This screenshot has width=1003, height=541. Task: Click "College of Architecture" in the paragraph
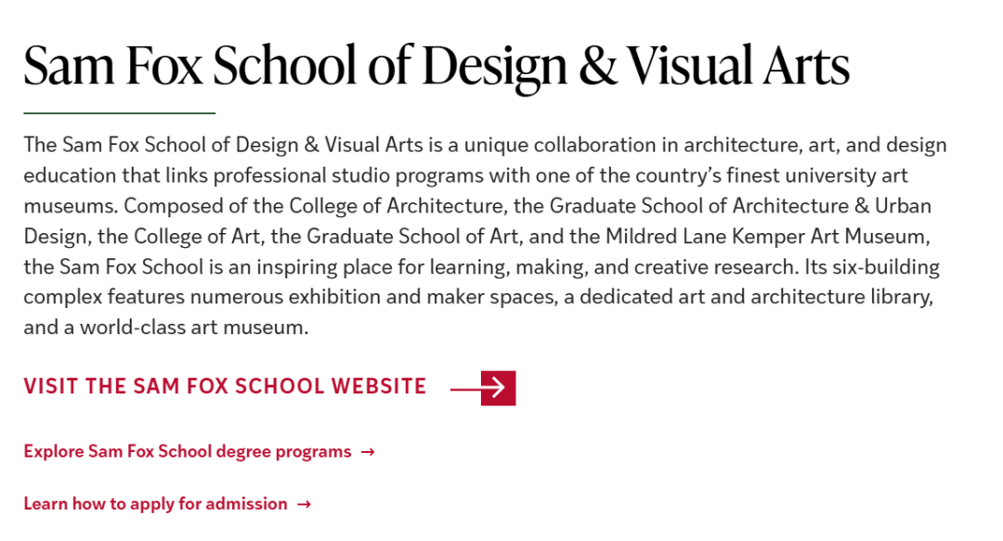pos(386,206)
